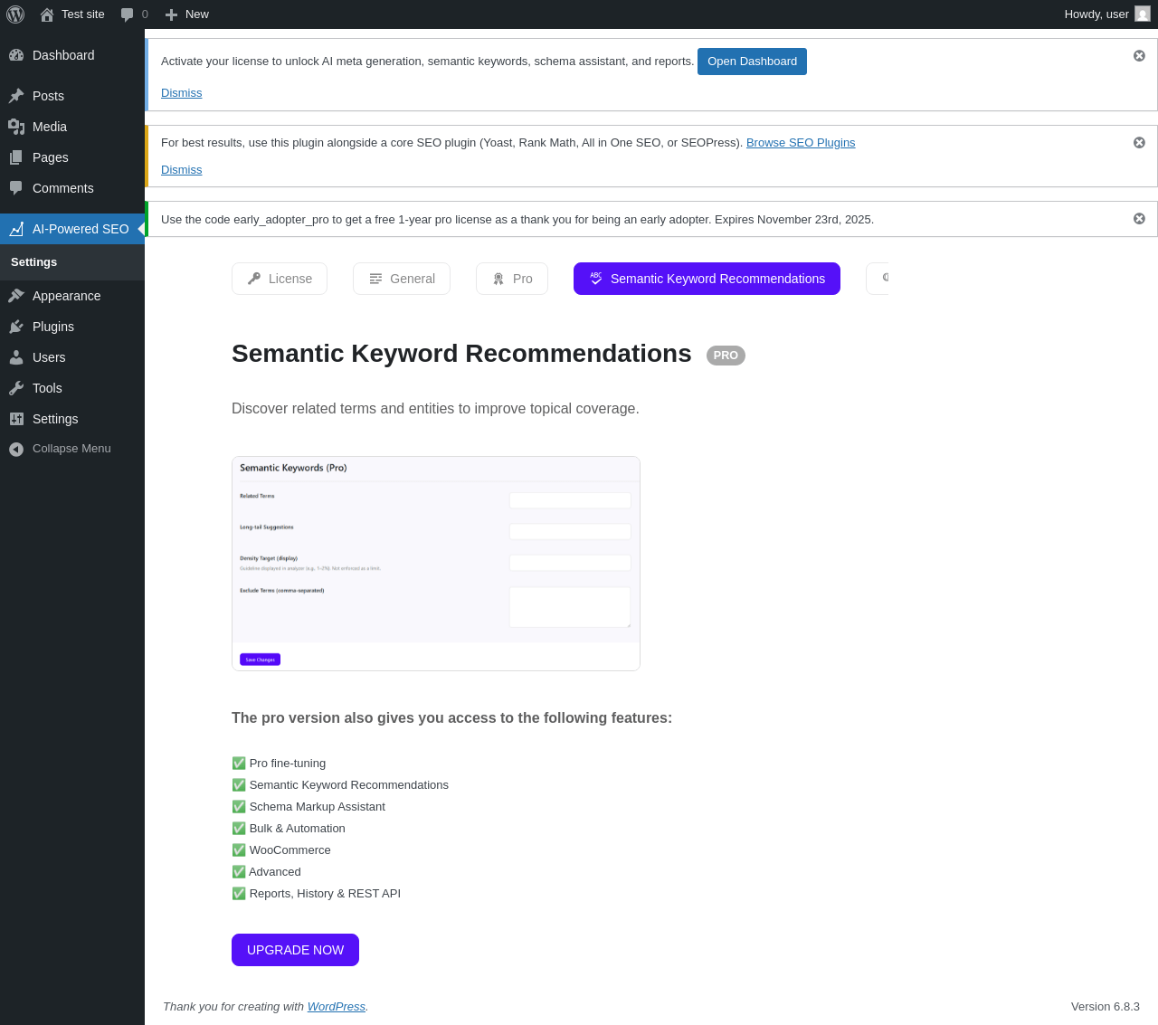Click the Semantic Keywords preview screenshot

click(436, 564)
